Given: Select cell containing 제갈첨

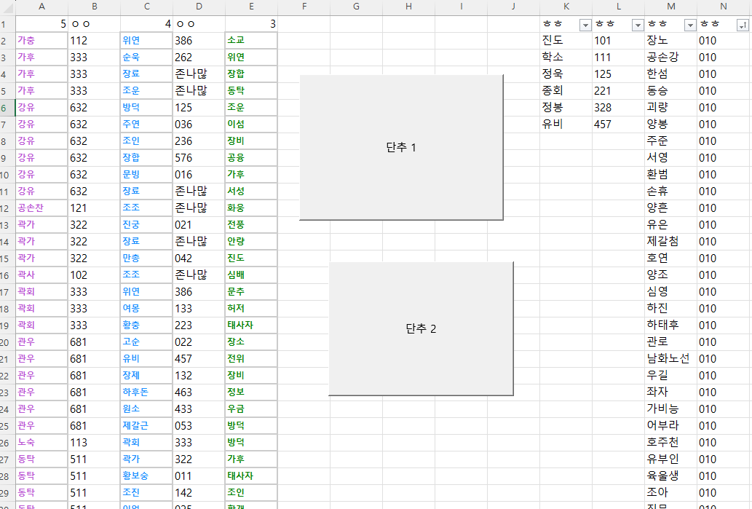Looking at the screenshot, I should tap(670, 242).
